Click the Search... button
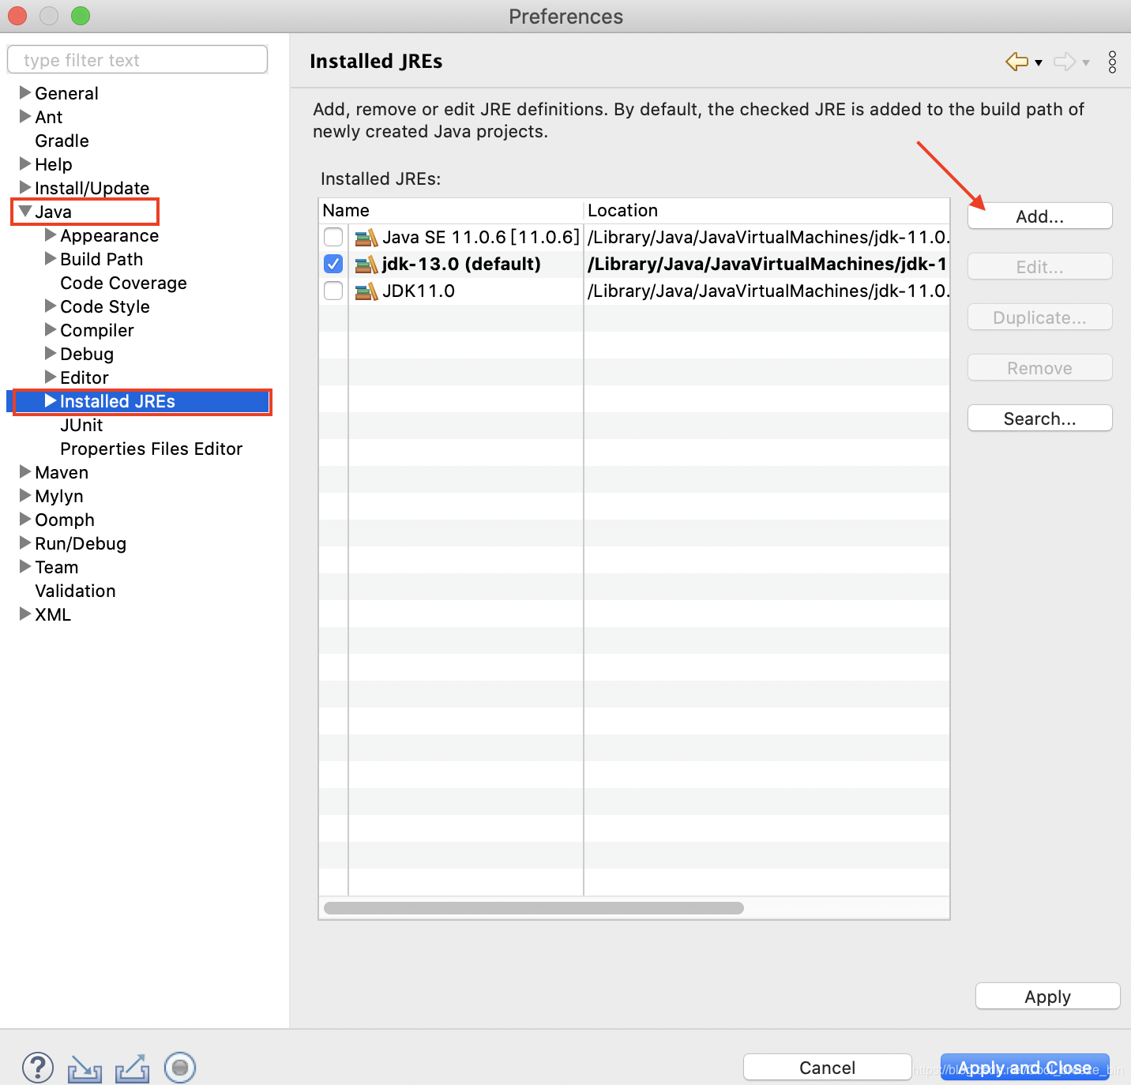 (1039, 419)
